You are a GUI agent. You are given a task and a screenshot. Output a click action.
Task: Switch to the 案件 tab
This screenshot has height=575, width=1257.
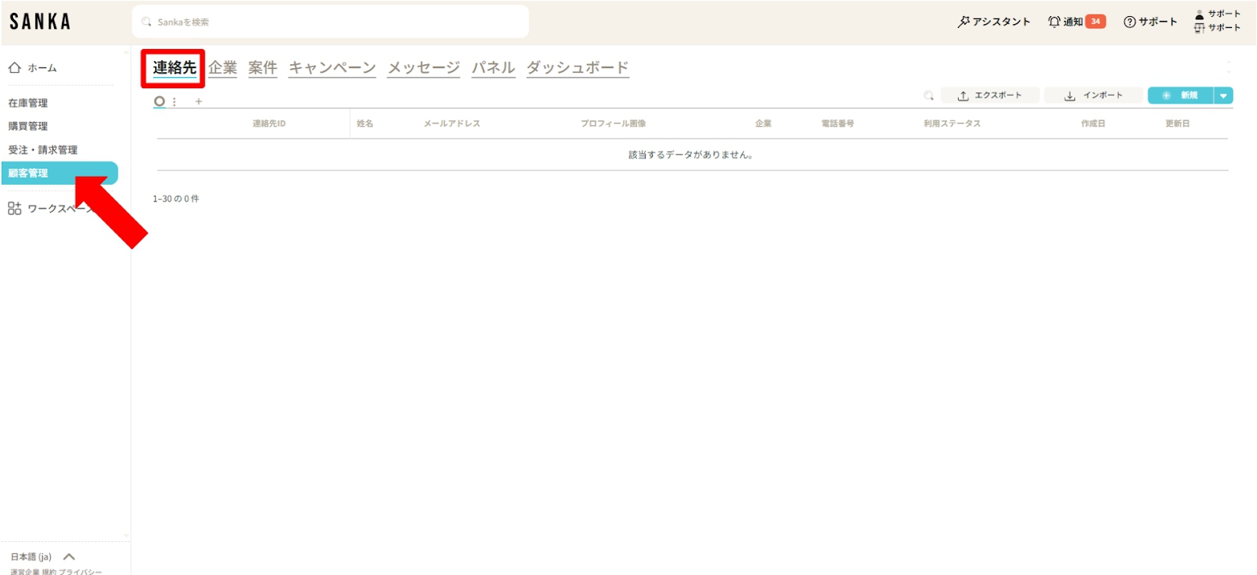click(263, 68)
